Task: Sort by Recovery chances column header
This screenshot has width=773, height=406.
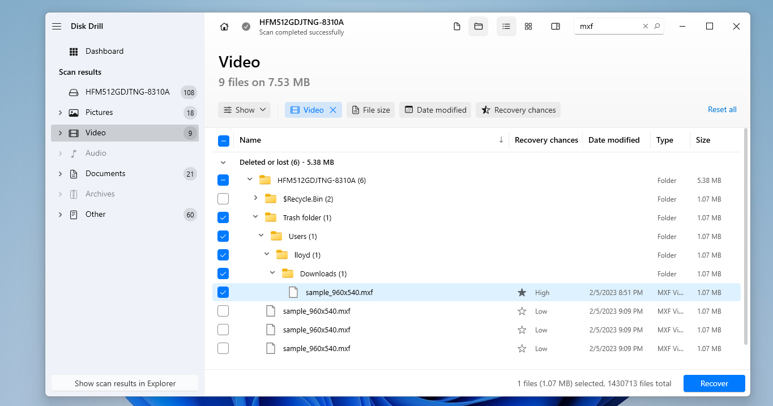Action: pos(546,140)
